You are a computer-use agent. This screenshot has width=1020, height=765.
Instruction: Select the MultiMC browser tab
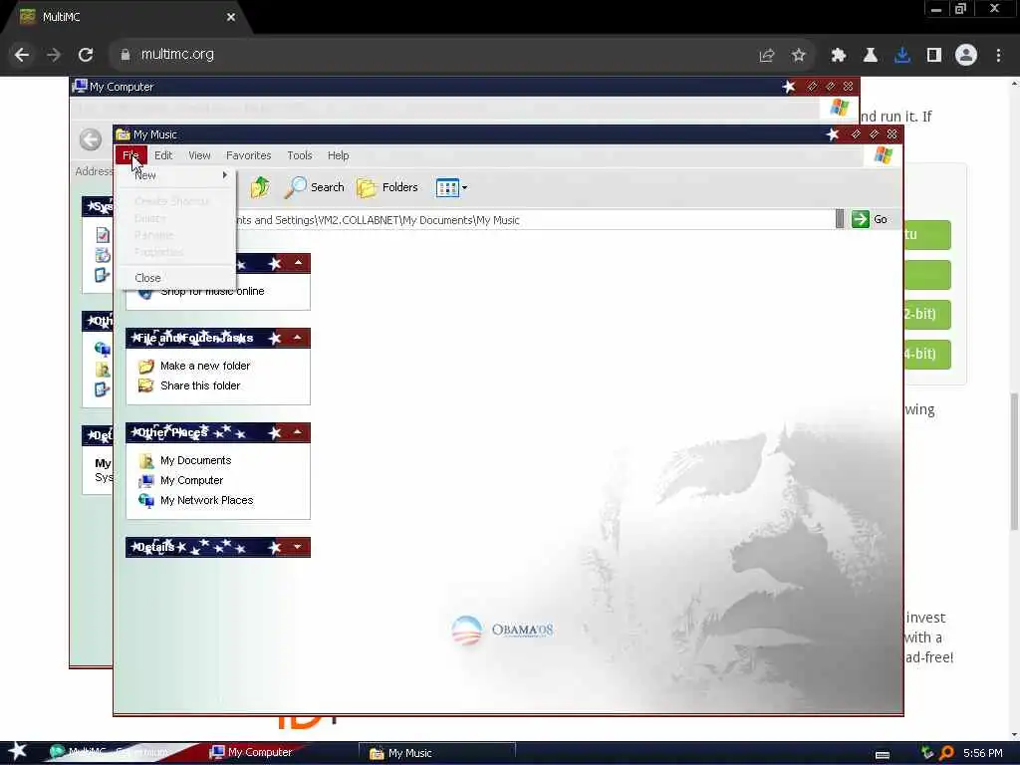(x=127, y=18)
